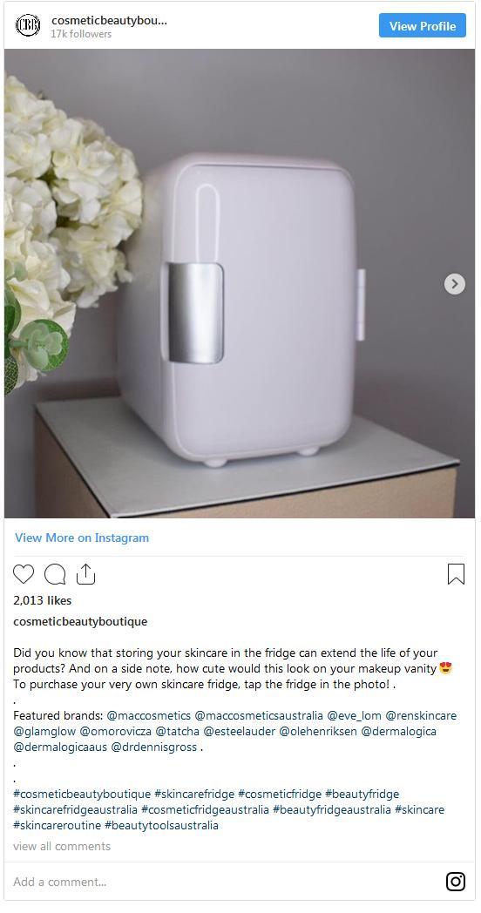Share the post using the share icon
The height and width of the screenshot is (913, 481).
pyautogui.click(x=85, y=573)
